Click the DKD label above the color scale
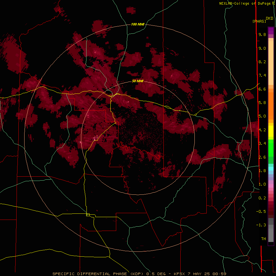The width and height of the screenshot is (276, 276). pos(269,18)
